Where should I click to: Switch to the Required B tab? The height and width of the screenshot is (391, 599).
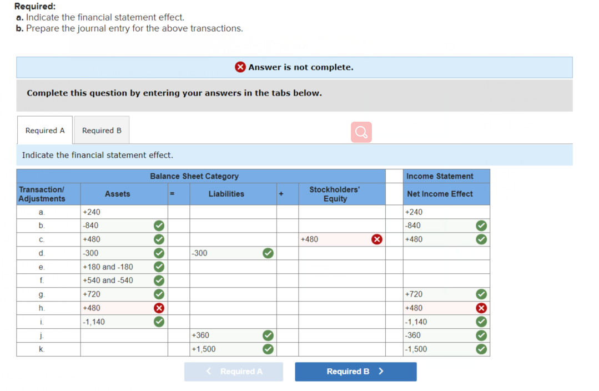[x=101, y=129]
